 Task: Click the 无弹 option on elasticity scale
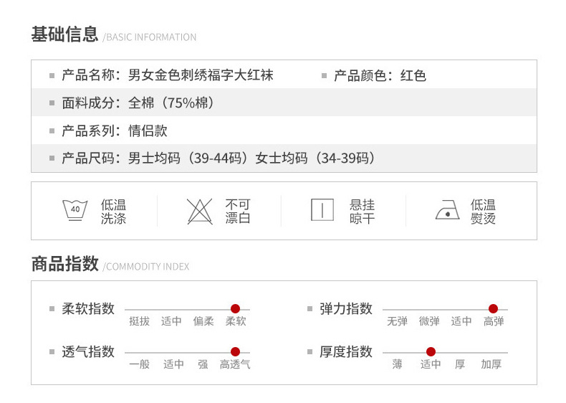(x=397, y=321)
